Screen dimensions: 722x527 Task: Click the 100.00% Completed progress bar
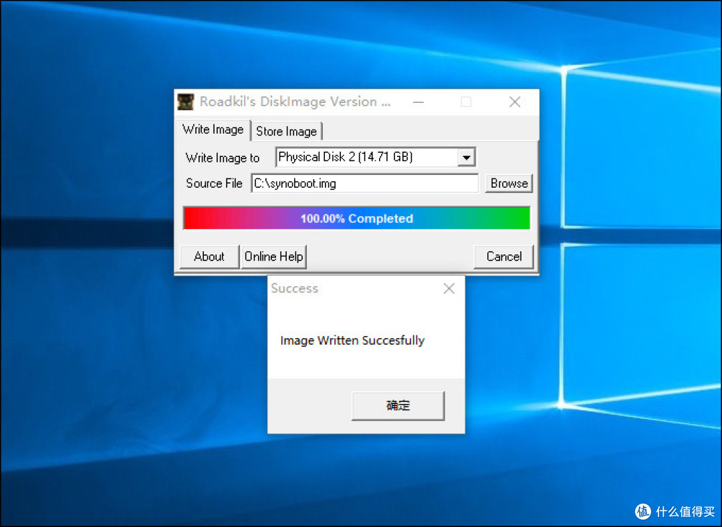click(356, 218)
